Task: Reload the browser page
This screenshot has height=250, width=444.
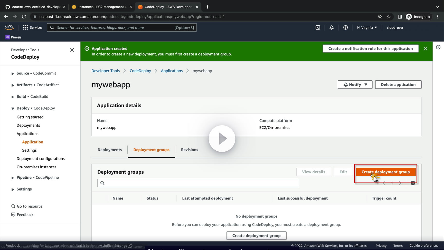Action: click(24, 17)
